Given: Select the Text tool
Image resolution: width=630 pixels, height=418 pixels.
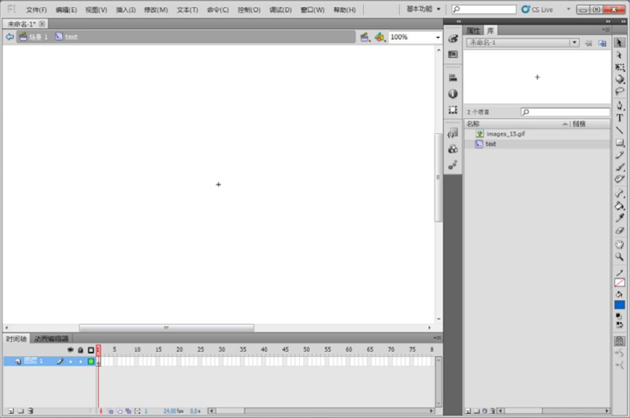Looking at the screenshot, I should [x=619, y=118].
